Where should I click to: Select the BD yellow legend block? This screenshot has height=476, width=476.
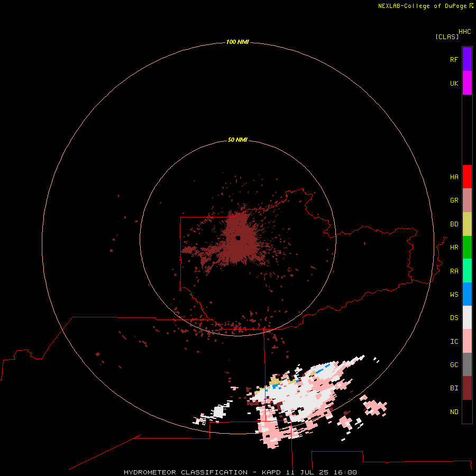467,224
